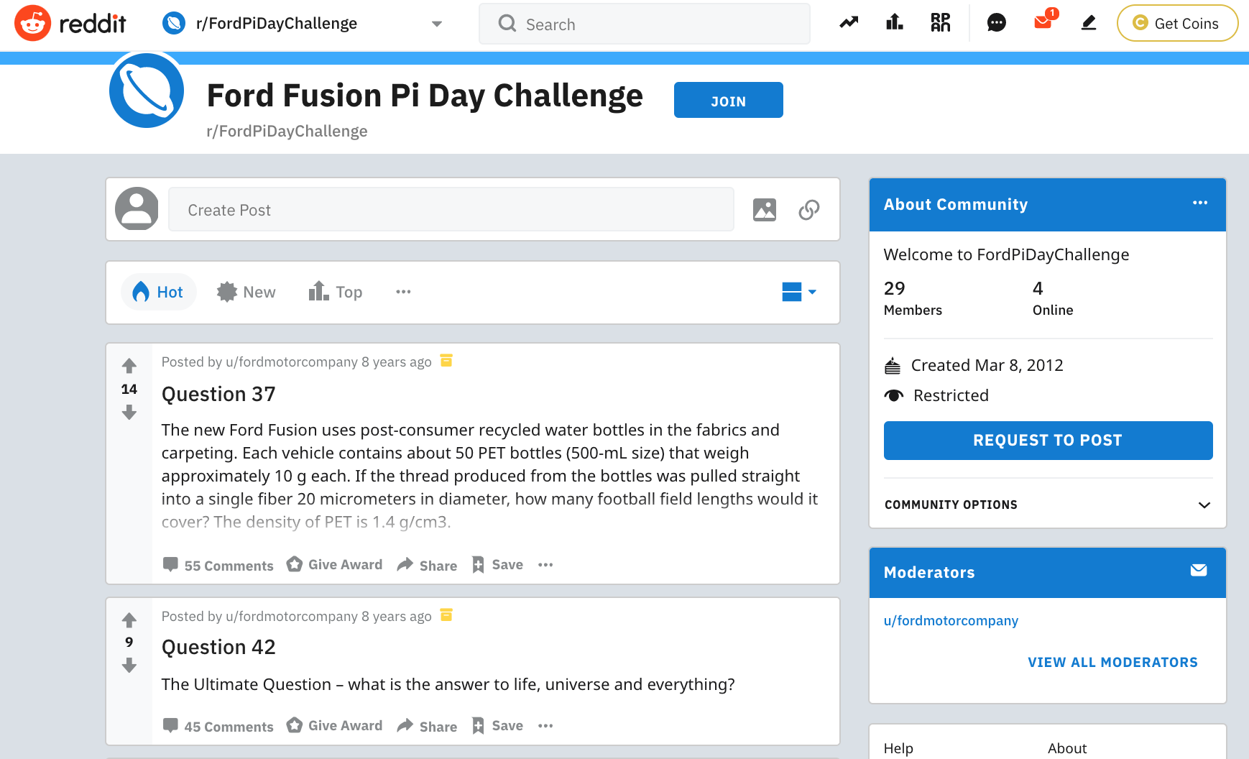Downvote the Question 37 post
Image resolution: width=1249 pixels, height=759 pixels.
click(129, 413)
